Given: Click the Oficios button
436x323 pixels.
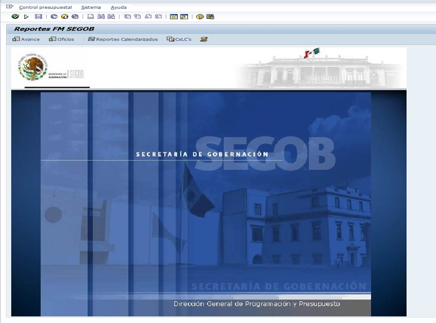Looking at the screenshot, I should click(x=62, y=39).
